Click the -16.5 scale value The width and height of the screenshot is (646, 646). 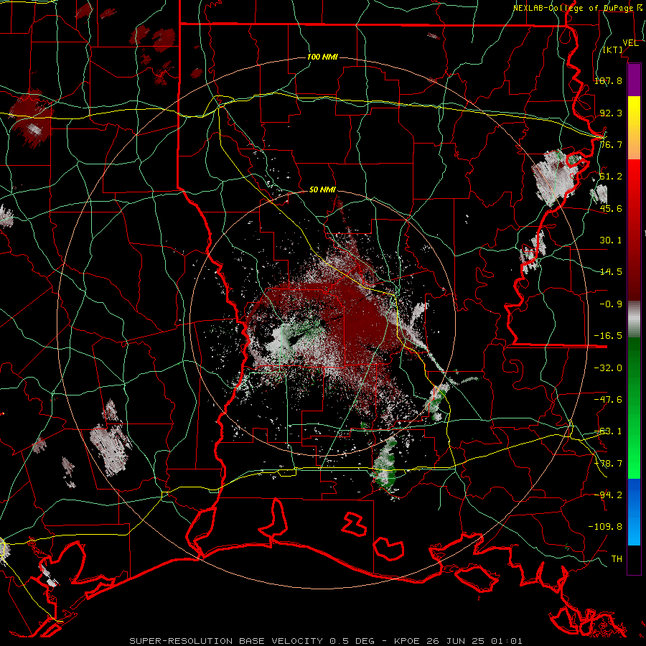point(608,335)
